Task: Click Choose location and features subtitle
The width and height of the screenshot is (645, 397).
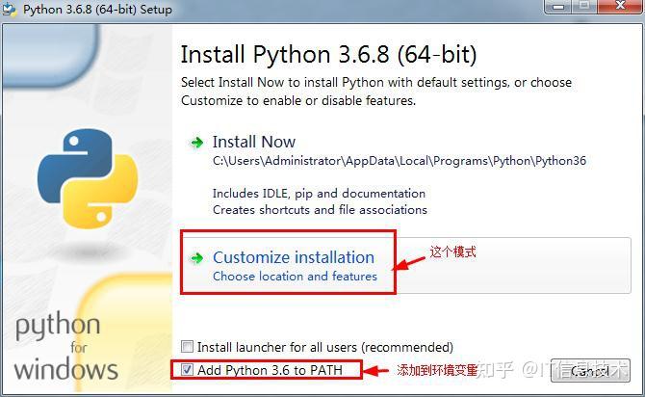Action: (x=295, y=277)
